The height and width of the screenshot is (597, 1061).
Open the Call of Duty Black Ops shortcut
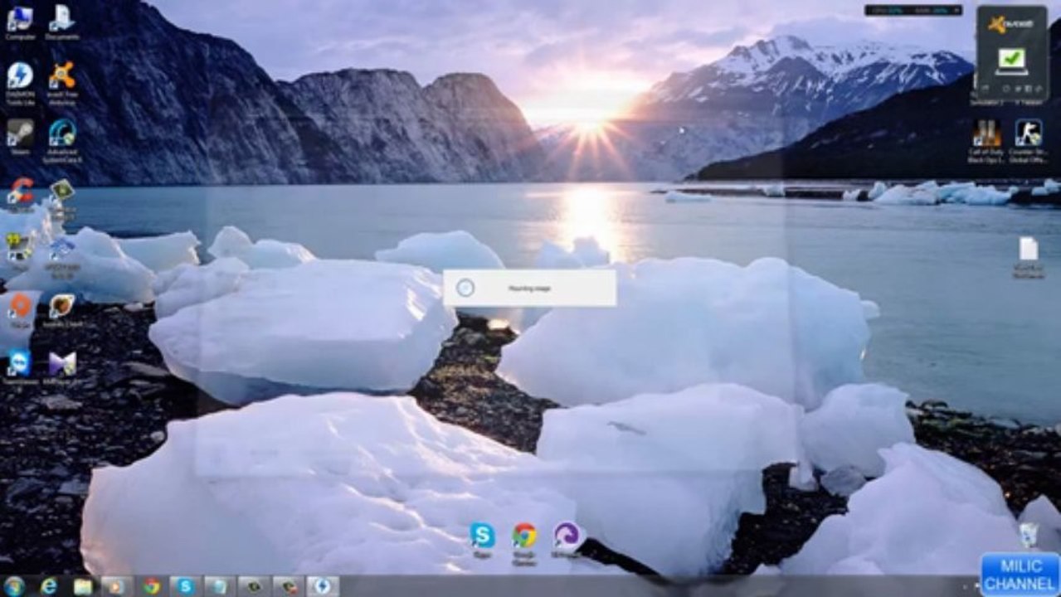tap(986, 139)
